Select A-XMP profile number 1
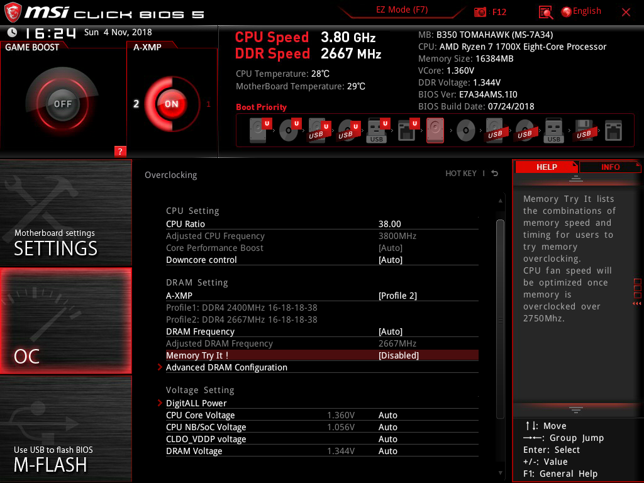This screenshot has width=644, height=483. 208,104
